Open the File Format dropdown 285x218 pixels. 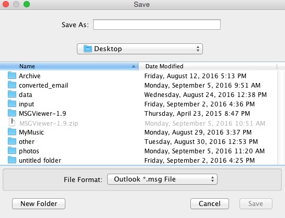(x=162, y=179)
